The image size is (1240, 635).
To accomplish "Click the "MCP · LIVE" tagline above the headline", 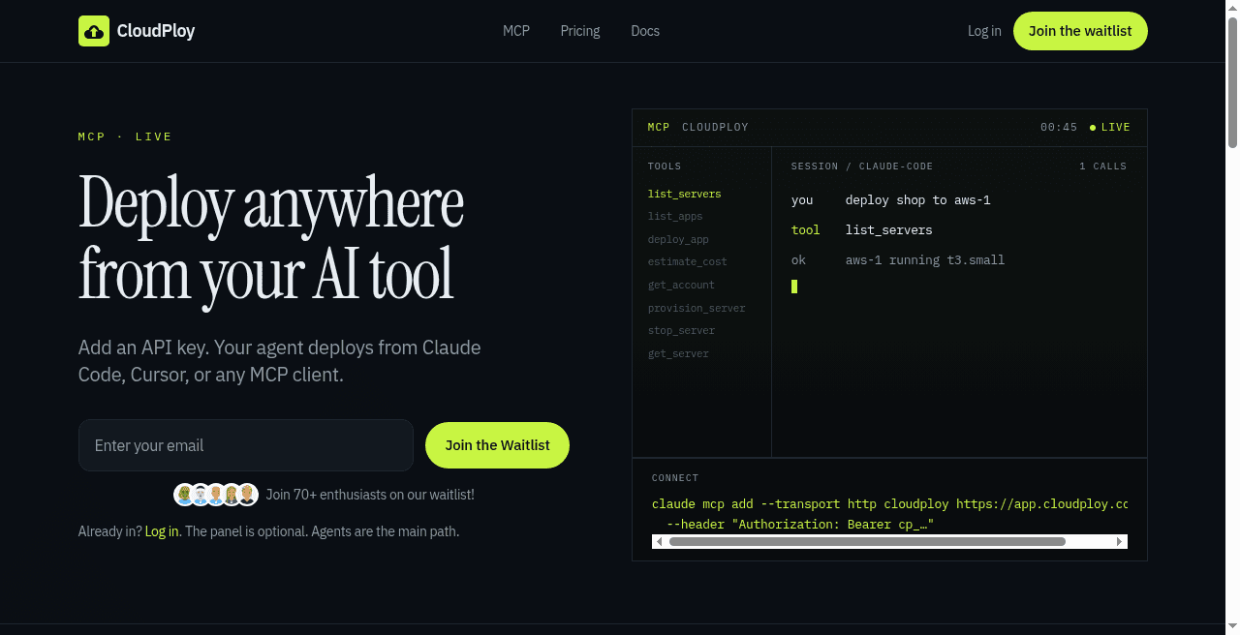I will [125, 136].
